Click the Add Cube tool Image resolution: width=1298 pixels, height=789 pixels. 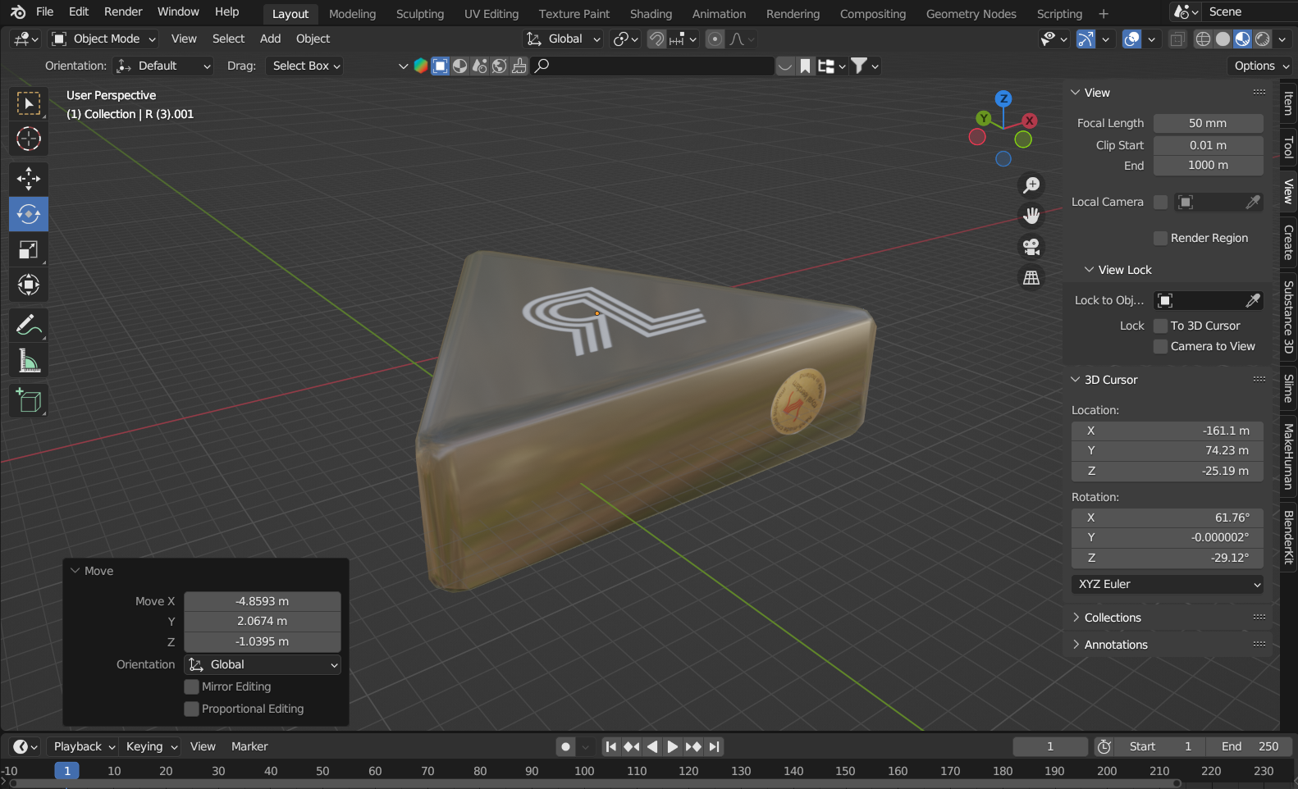coord(29,401)
